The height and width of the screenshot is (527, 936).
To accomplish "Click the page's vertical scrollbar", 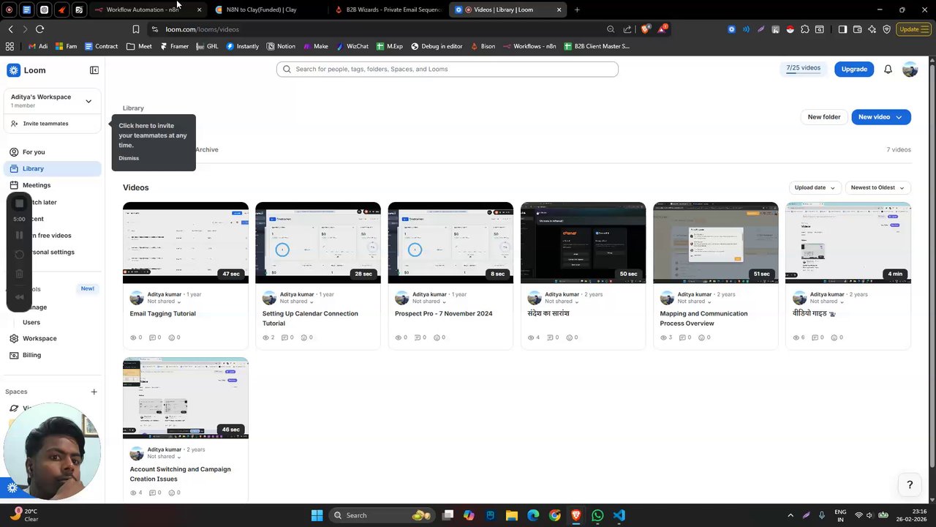I will pyautogui.click(x=932, y=267).
